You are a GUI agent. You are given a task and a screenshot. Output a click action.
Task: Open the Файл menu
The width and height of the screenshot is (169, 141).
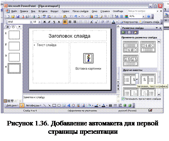[x=14, y=11]
